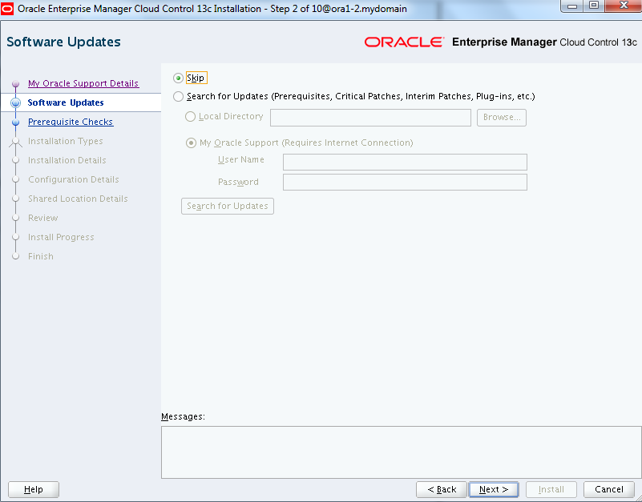This screenshot has width=642, height=502.
Task: Select the Local Directory radio button
Action: coord(190,117)
